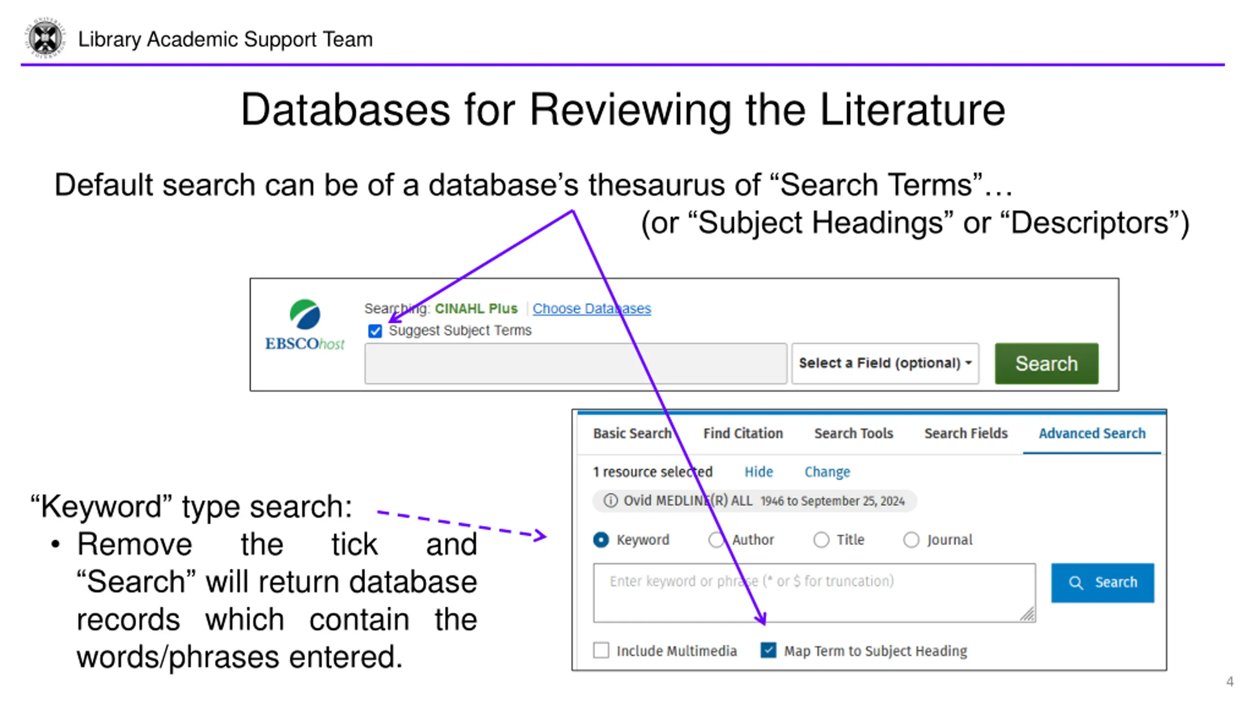The image size is (1253, 705).
Task: Click the magnifier icon in blue Search button
Action: [x=1075, y=583]
